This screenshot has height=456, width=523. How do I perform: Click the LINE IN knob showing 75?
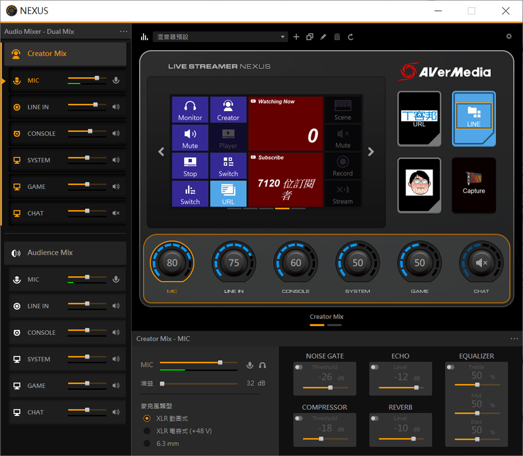point(234,262)
